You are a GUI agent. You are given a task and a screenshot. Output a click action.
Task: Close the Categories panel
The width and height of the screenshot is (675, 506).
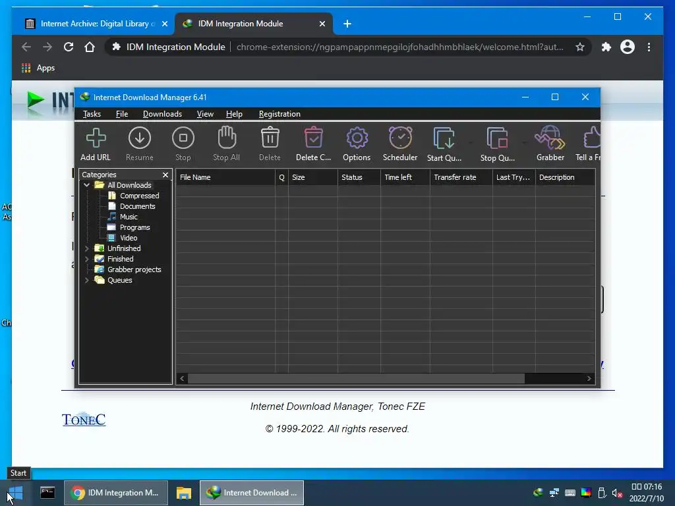pyautogui.click(x=165, y=175)
